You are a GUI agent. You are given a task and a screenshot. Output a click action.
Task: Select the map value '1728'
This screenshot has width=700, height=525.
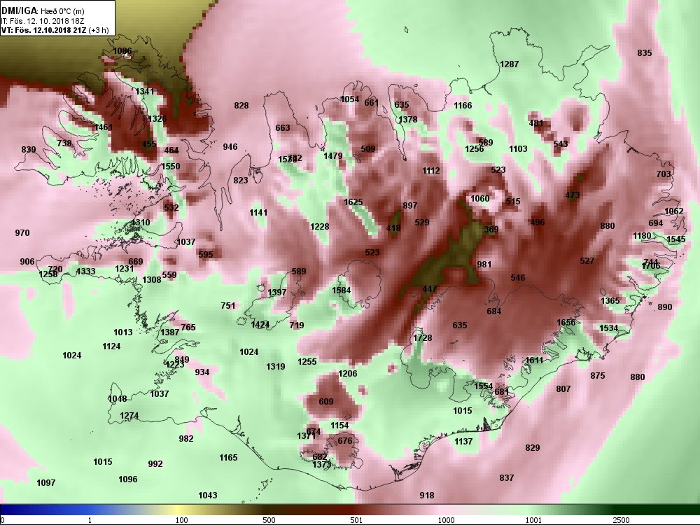click(x=423, y=338)
